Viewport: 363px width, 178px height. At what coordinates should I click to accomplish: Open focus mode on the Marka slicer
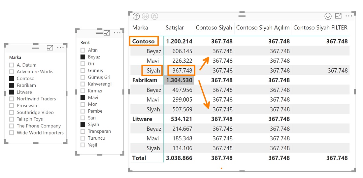pos(50,48)
